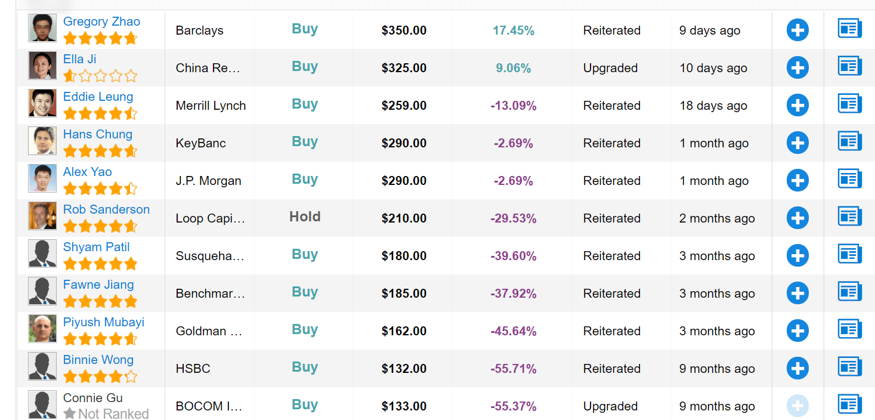Click the plus icon for Piyush Mubayi
875x420 pixels.
[x=797, y=331]
